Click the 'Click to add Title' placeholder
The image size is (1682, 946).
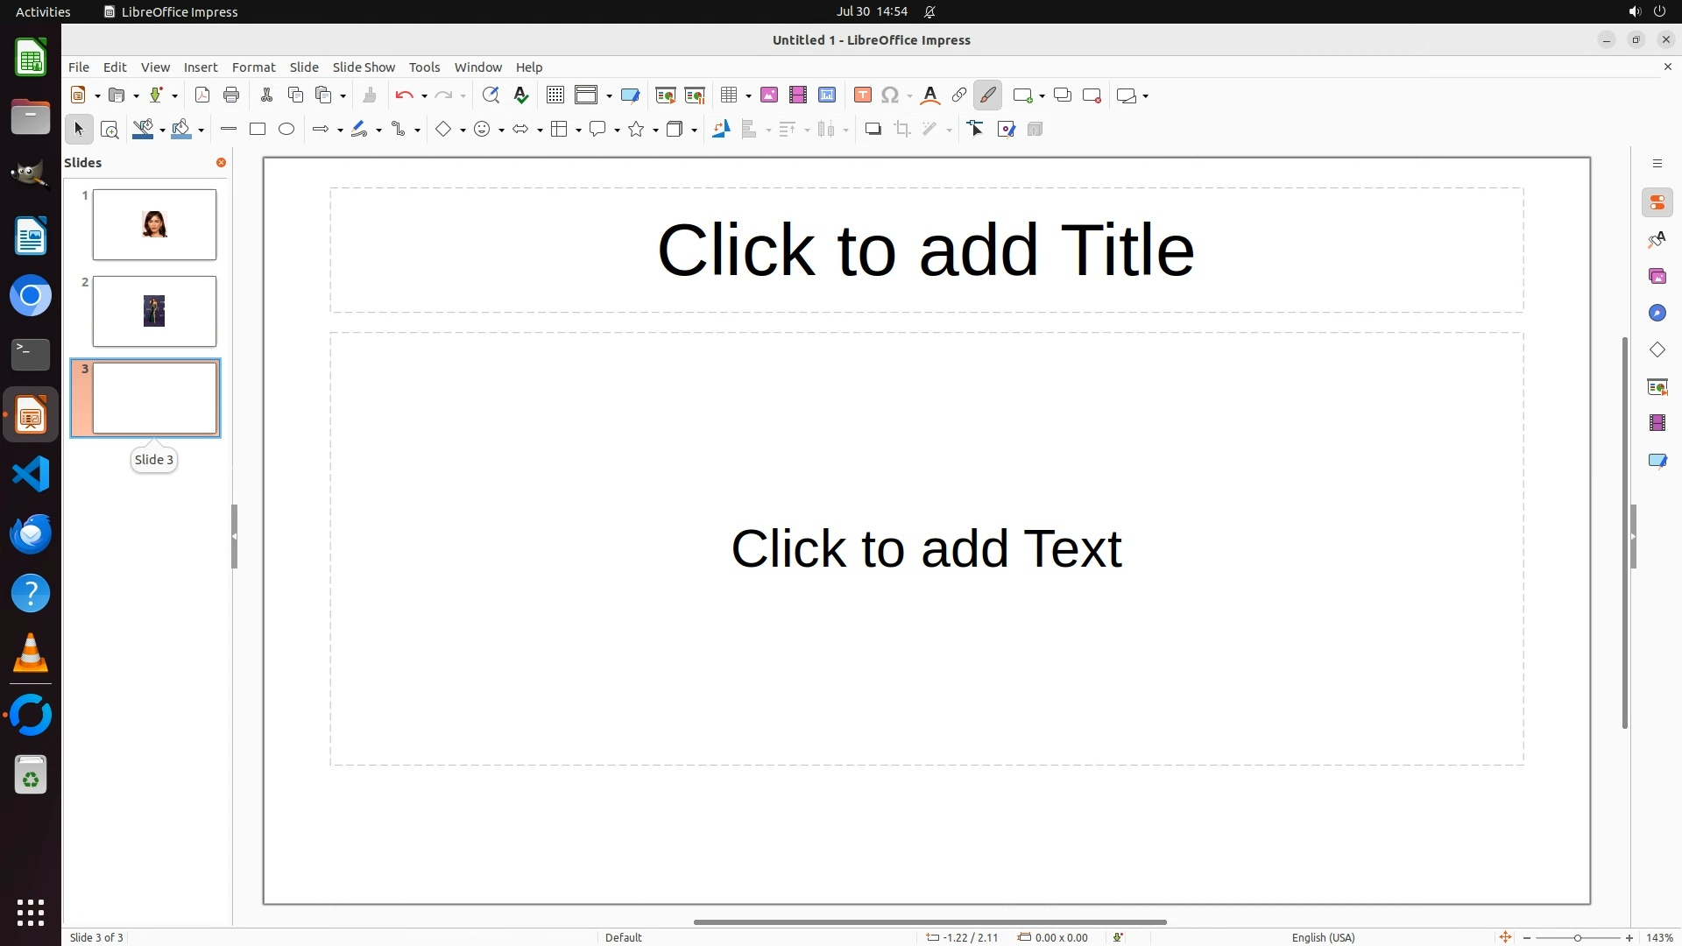click(x=926, y=251)
